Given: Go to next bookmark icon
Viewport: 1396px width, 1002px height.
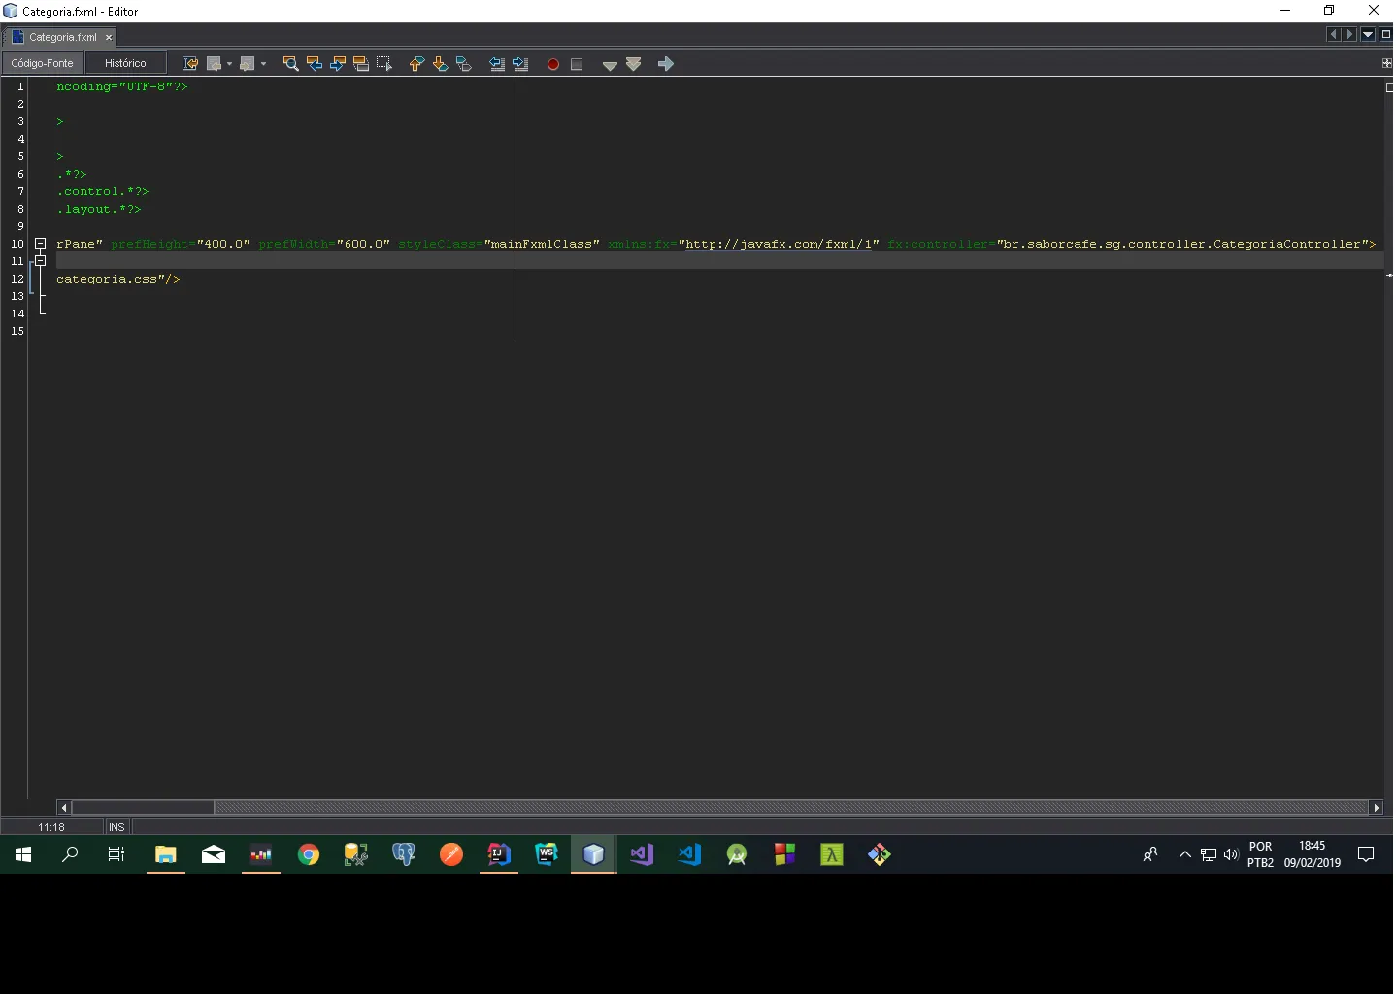Looking at the screenshot, I should [440, 64].
